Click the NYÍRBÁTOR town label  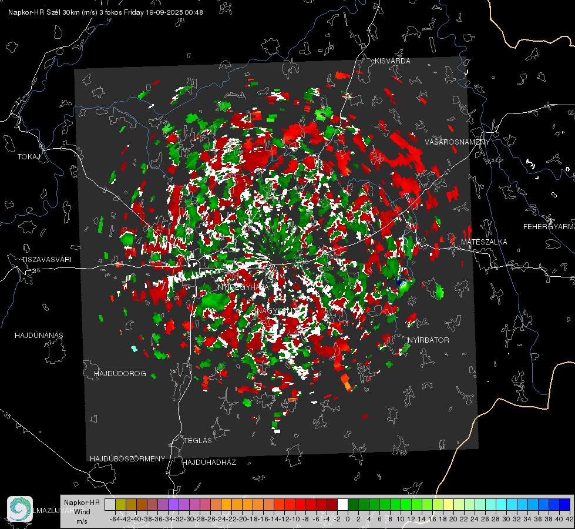click(x=428, y=340)
